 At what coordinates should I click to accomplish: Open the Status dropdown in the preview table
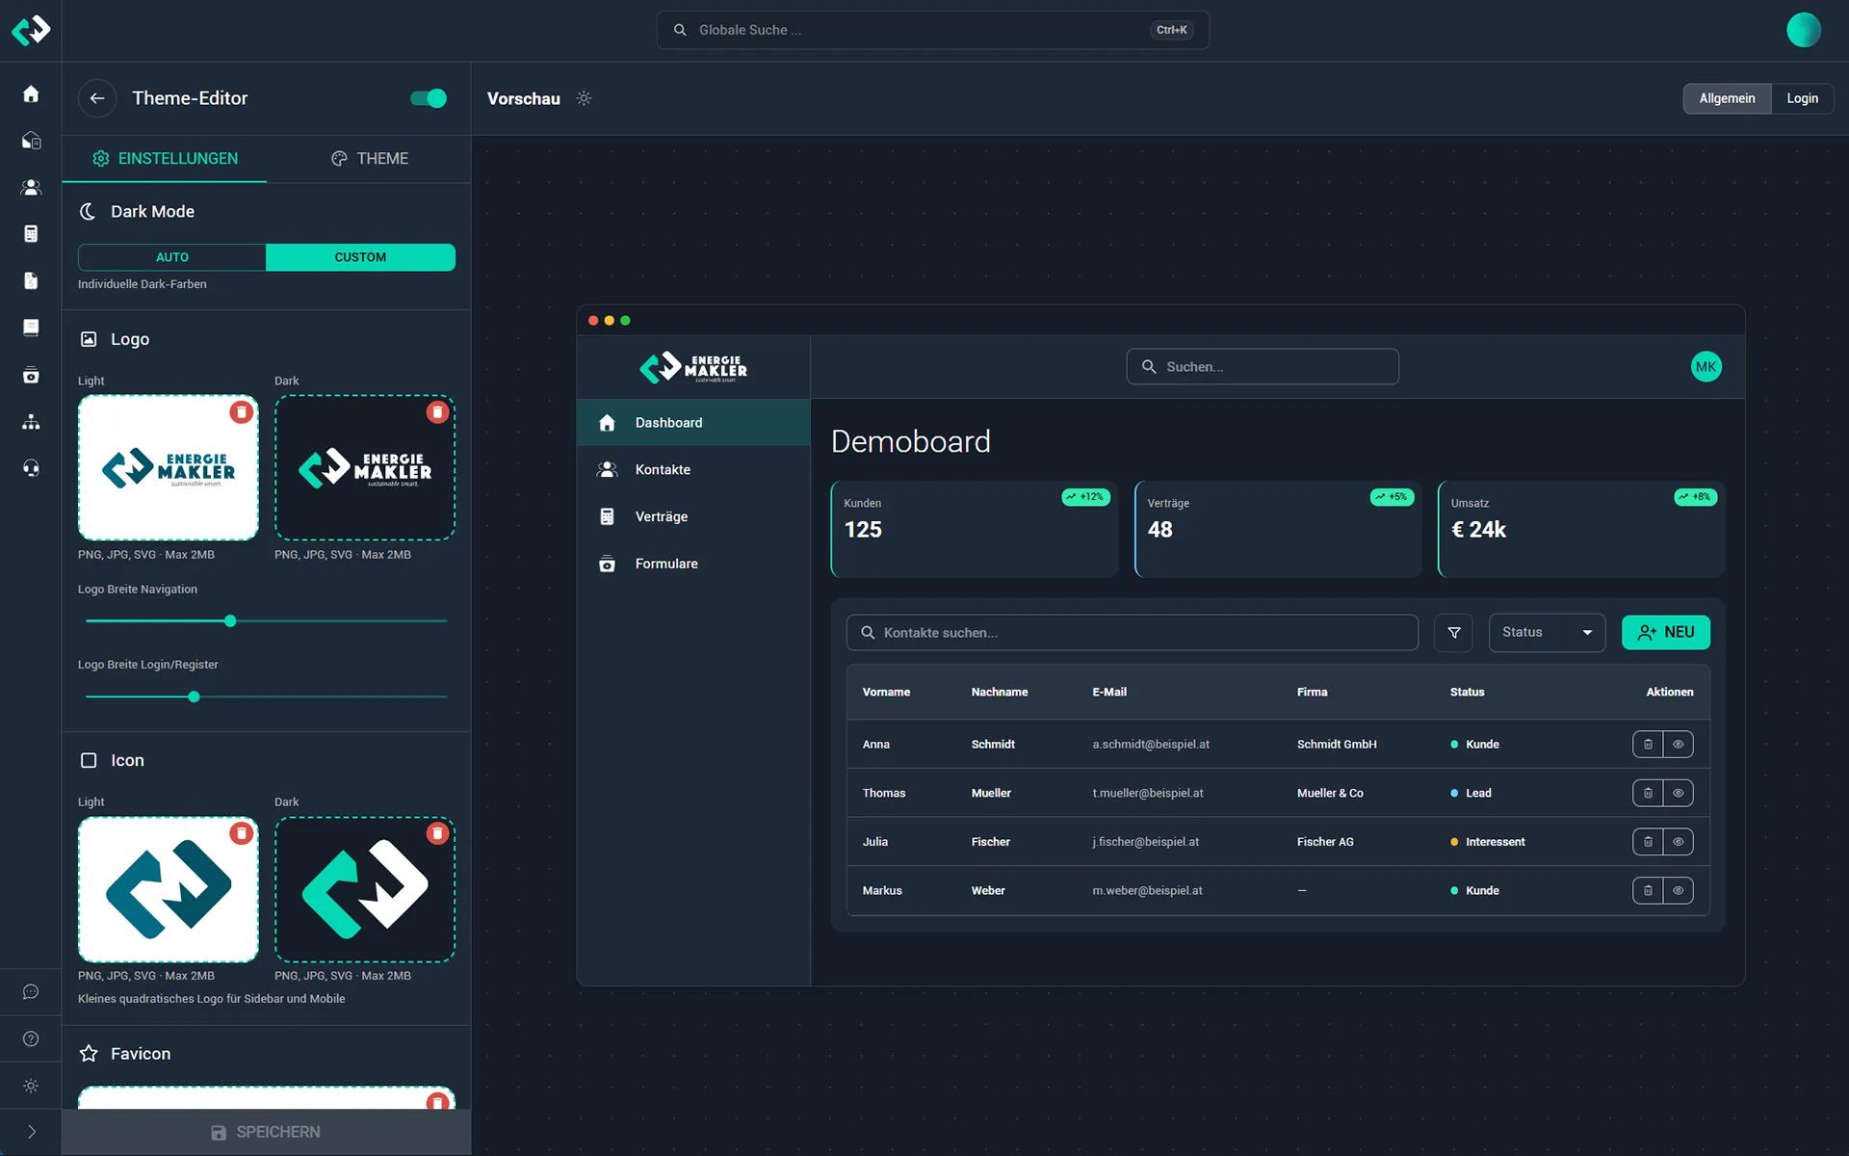pyautogui.click(x=1547, y=632)
